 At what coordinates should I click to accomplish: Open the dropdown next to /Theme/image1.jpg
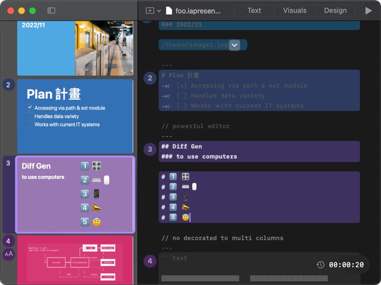pyautogui.click(x=233, y=44)
